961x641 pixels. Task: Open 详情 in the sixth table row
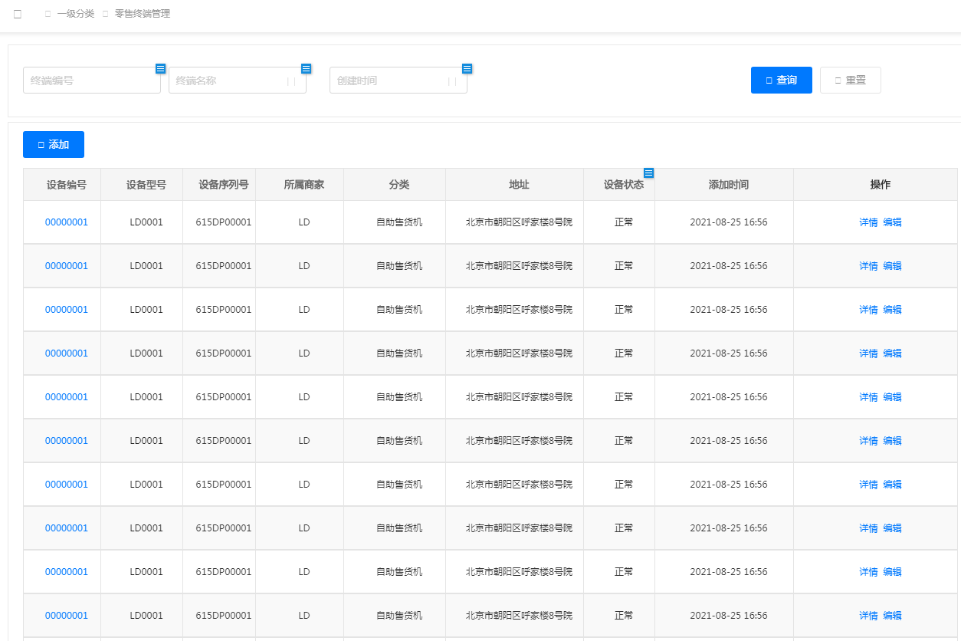tap(868, 441)
